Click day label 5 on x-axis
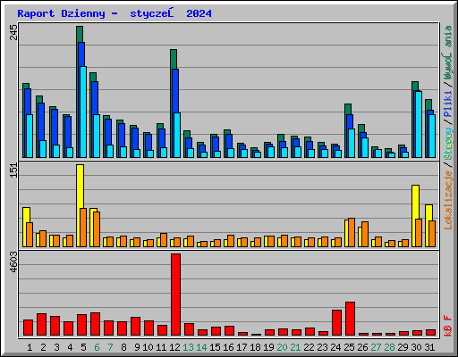The height and width of the screenshot is (357, 458). point(83,347)
